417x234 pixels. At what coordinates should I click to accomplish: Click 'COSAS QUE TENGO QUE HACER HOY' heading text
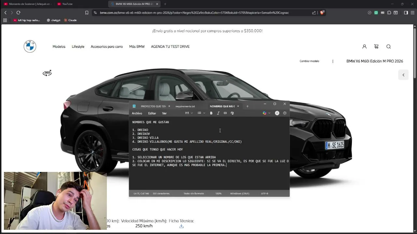click(157, 149)
